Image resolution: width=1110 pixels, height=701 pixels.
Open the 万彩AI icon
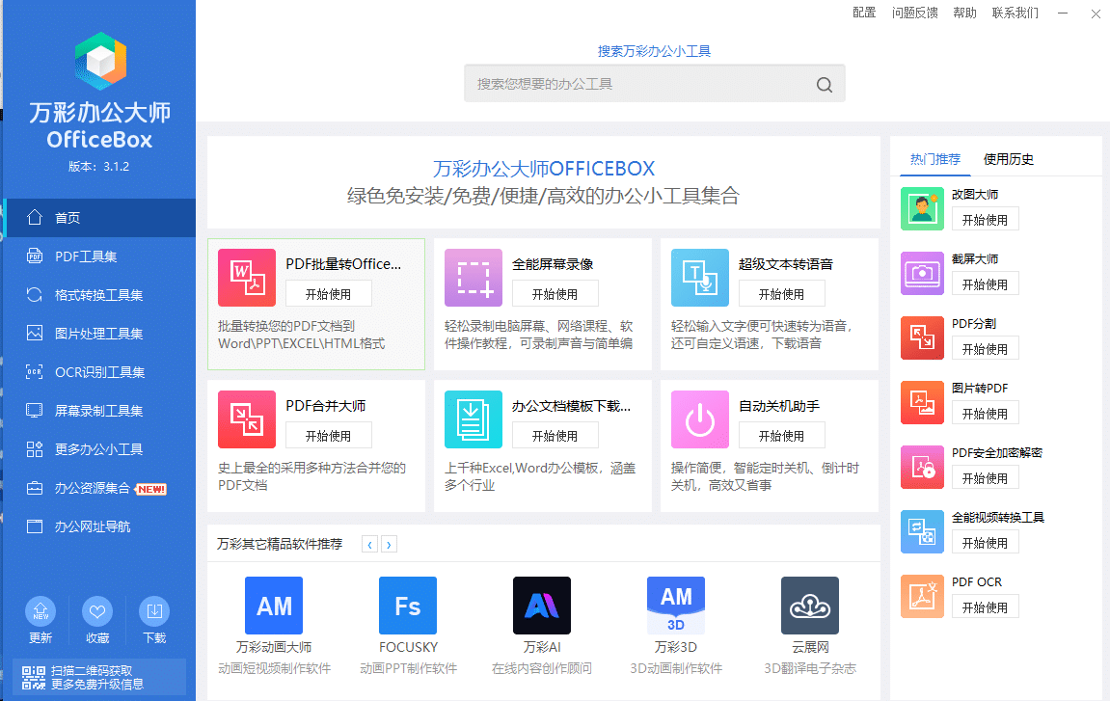click(542, 606)
